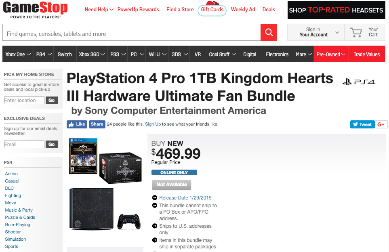
Task: Open the Pre-Owned dropdown menu
Action: click(331, 54)
